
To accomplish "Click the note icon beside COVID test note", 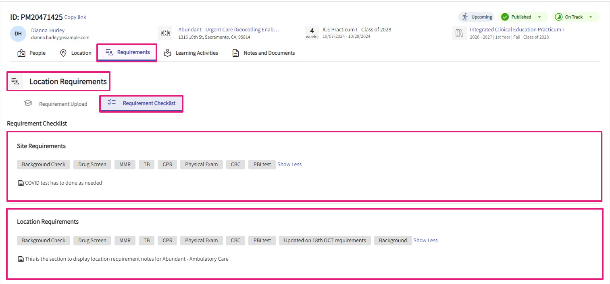I will pyautogui.click(x=21, y=183).
